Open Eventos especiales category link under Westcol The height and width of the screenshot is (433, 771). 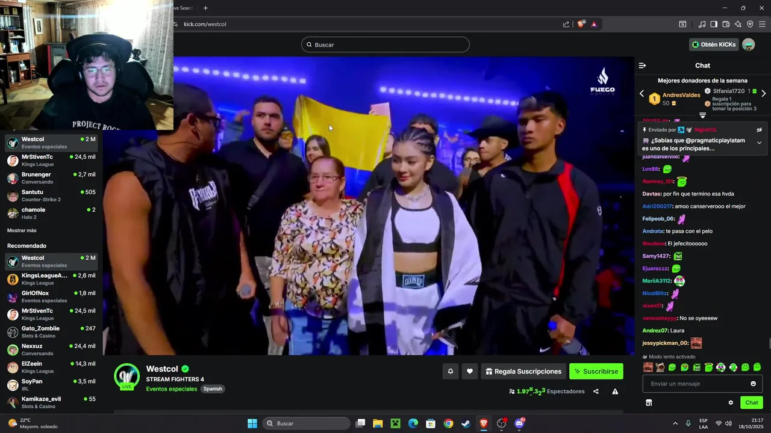(171, 389)
